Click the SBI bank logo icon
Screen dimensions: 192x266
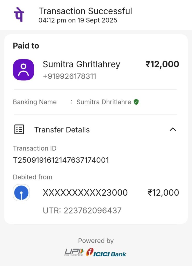click(x=21, y=193)
